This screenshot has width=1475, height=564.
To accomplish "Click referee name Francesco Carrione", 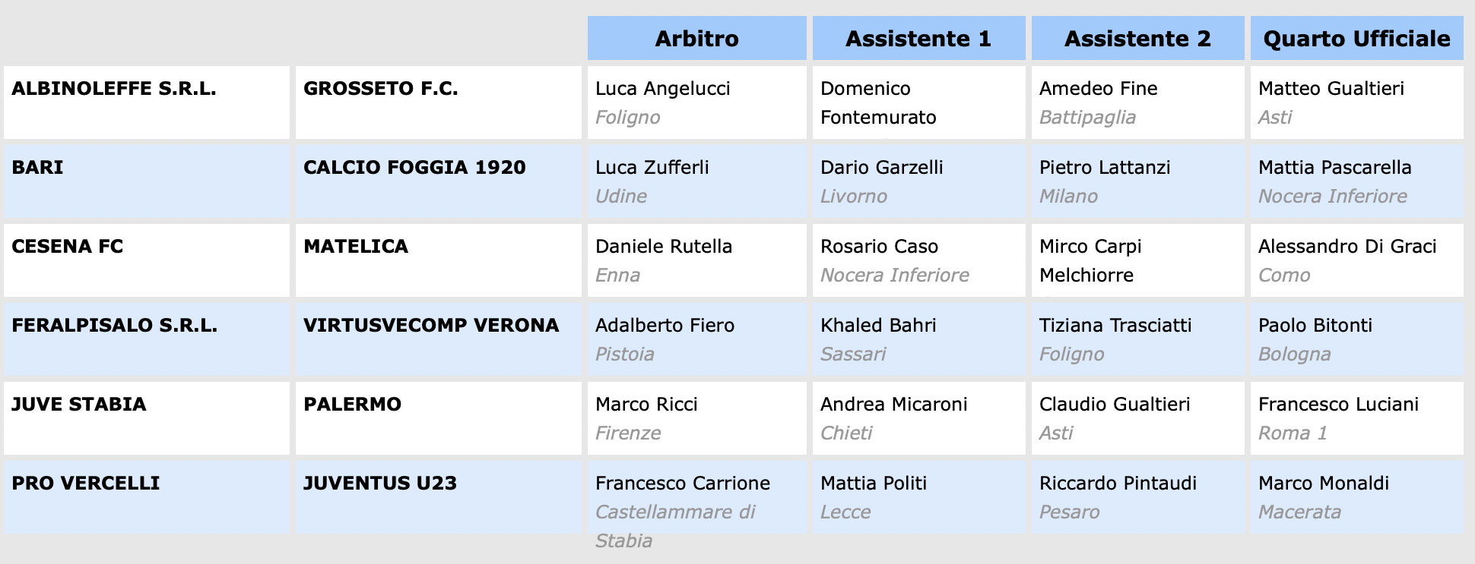I will [682, 484].
